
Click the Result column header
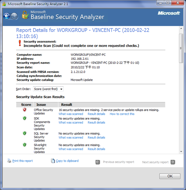(112, 104)
